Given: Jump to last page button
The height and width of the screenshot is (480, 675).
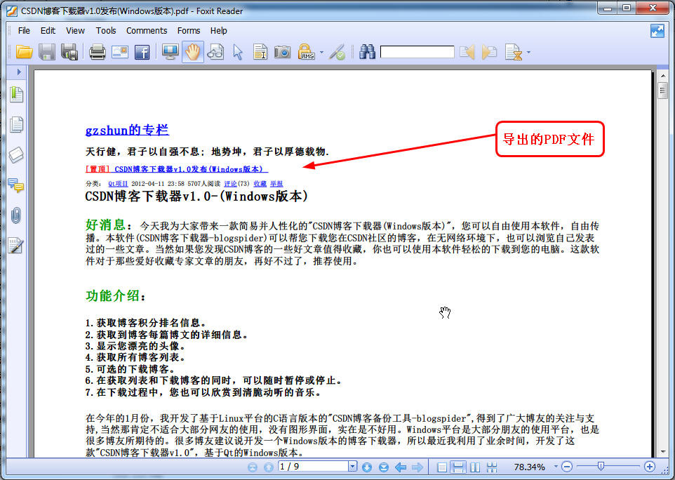Looking at the screenshot, I should (384, 467).
